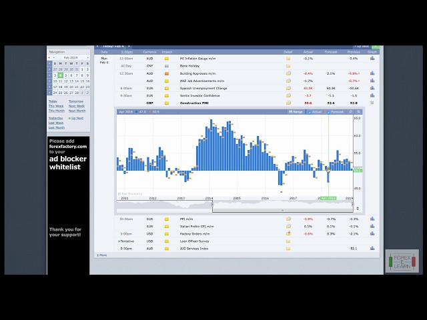Select February 14 in the calendar
427x320 pixels.
[77, 81]
